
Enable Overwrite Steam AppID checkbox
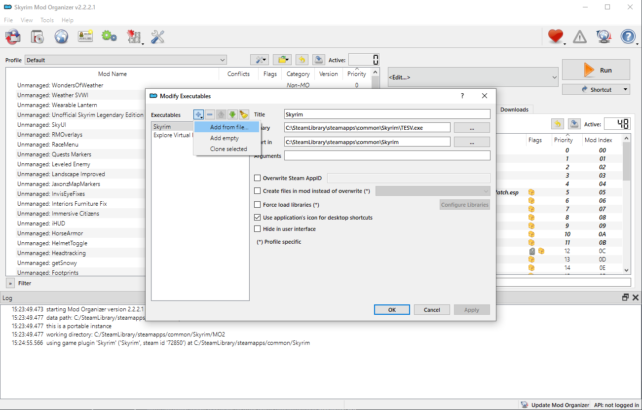pos(257,178)
